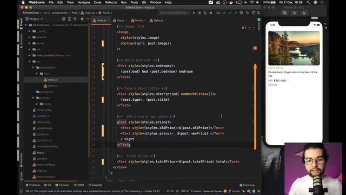
Task: Click the landscape image in iPhone simulator
Action: (294, 48)
